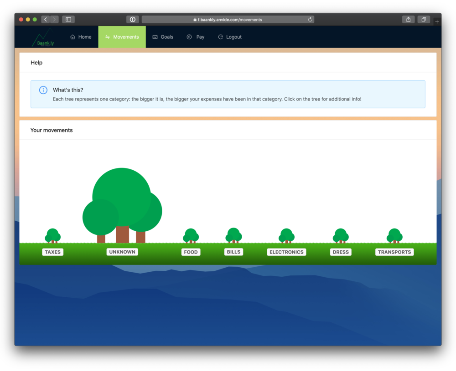
Task: Click the Baank.ly logo
Action: tap(43, 37)
